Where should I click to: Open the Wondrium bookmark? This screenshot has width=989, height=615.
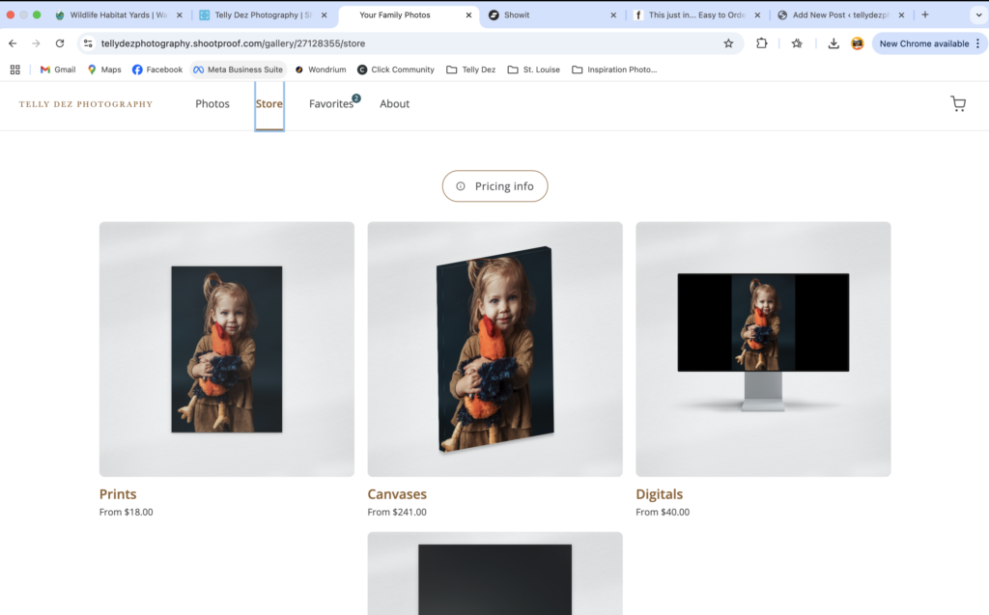pos(321,70)
